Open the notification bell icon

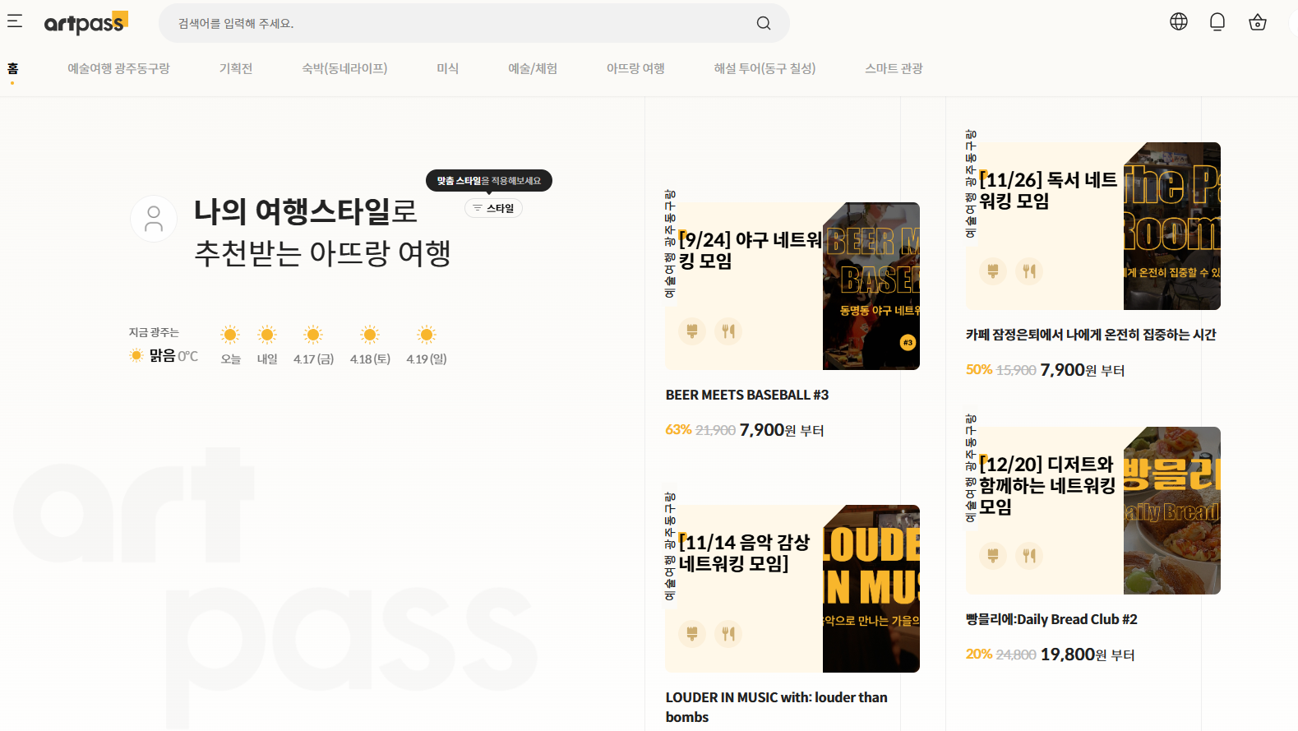[x=1217, y=22]
